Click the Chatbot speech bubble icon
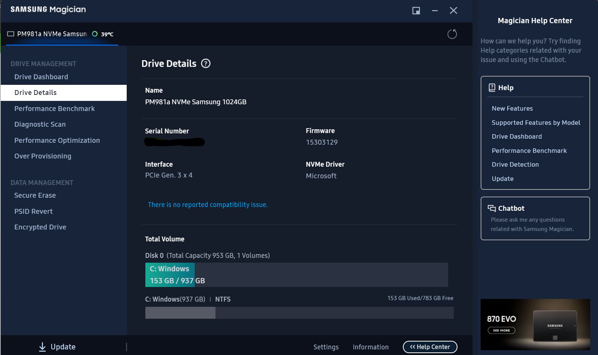The image size is (598, 355). (492, 208)
